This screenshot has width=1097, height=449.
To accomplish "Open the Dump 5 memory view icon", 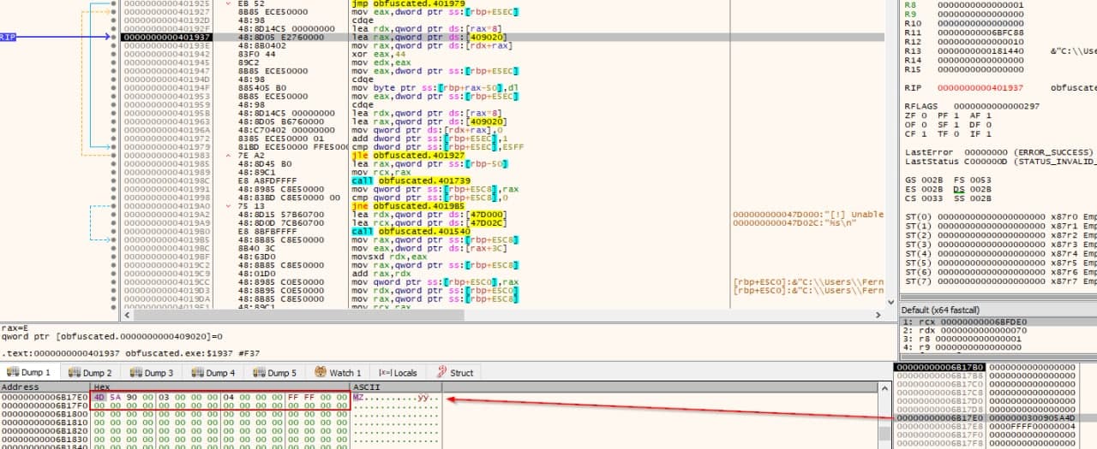I will (259, 373).
